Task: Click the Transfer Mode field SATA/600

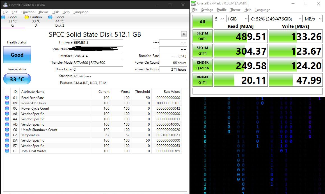Action: [x=98, y=63]
